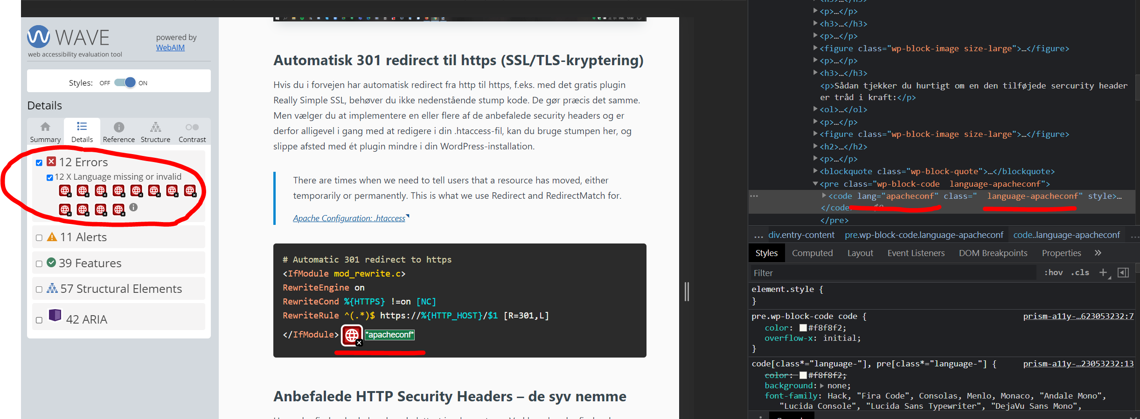
Task: Switch to the Event Listeners tab
Action: pyautogui.click(x=916, y=253)
